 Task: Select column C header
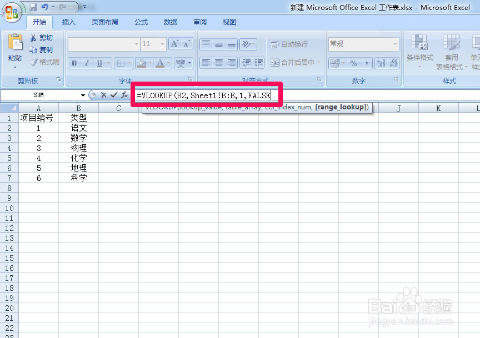coord(118,108)
